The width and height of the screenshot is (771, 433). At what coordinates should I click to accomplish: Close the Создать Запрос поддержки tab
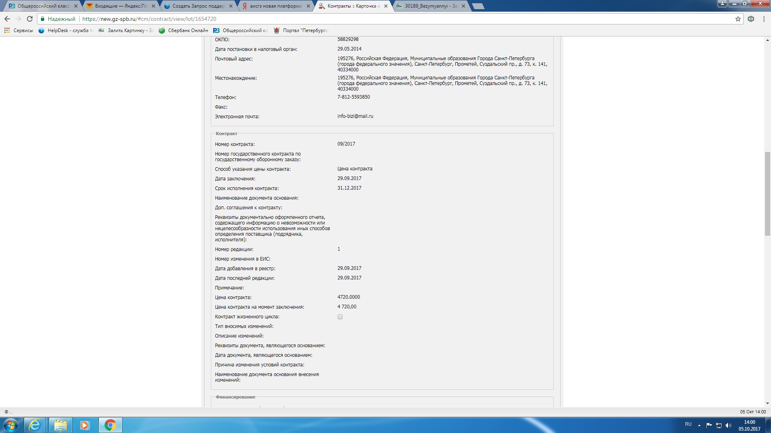coord(230,6)
